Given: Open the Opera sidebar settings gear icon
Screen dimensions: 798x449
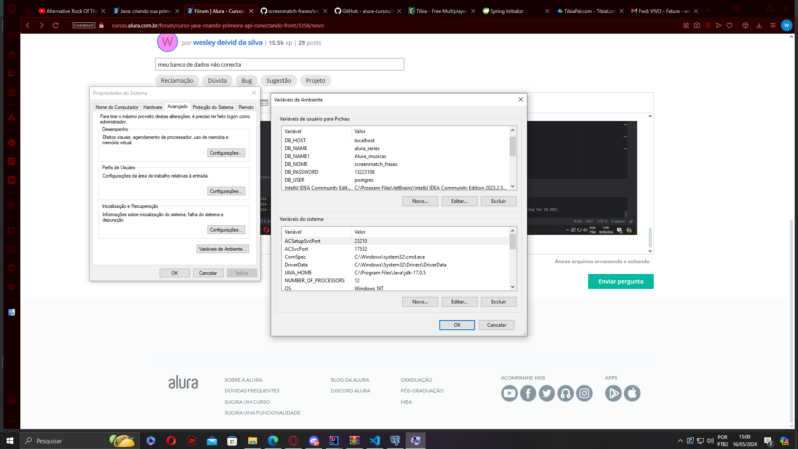Looking at the screenshot, I should pos(12,286).
